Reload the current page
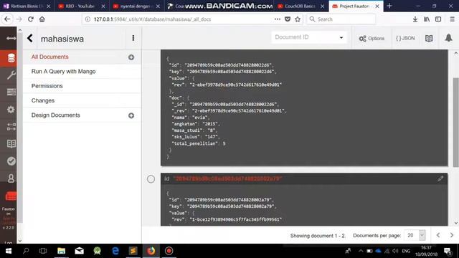The width and height of the screenshot is (459, 258). coord(30,19)
